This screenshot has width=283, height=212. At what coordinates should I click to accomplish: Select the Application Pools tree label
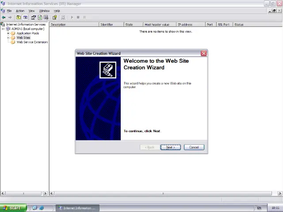[x=27, y=34]
